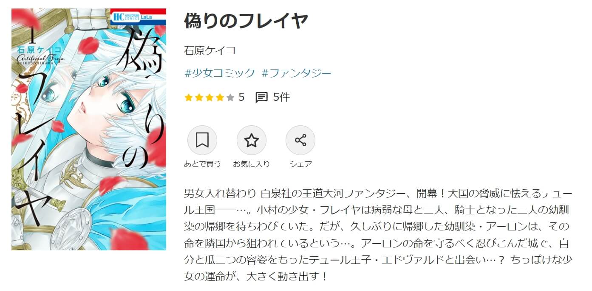The width and height of the screenshot is (592, 291).
Task: Click the bookmark icon for あとで買う
Action: tap(202, 140)
